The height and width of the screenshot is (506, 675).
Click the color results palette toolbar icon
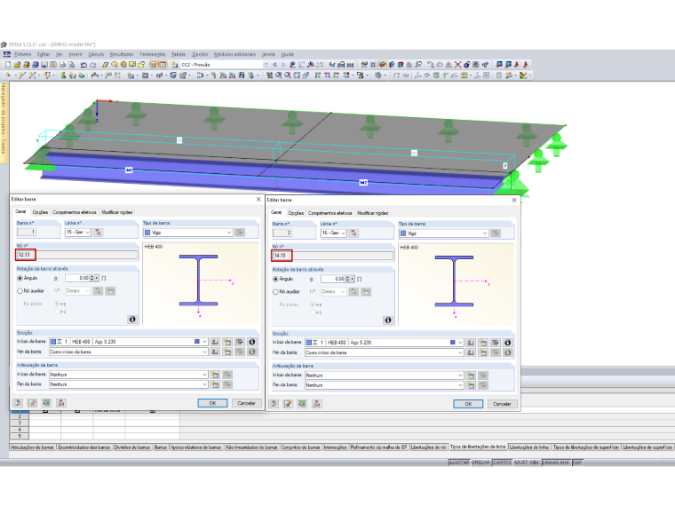(523, 75)
